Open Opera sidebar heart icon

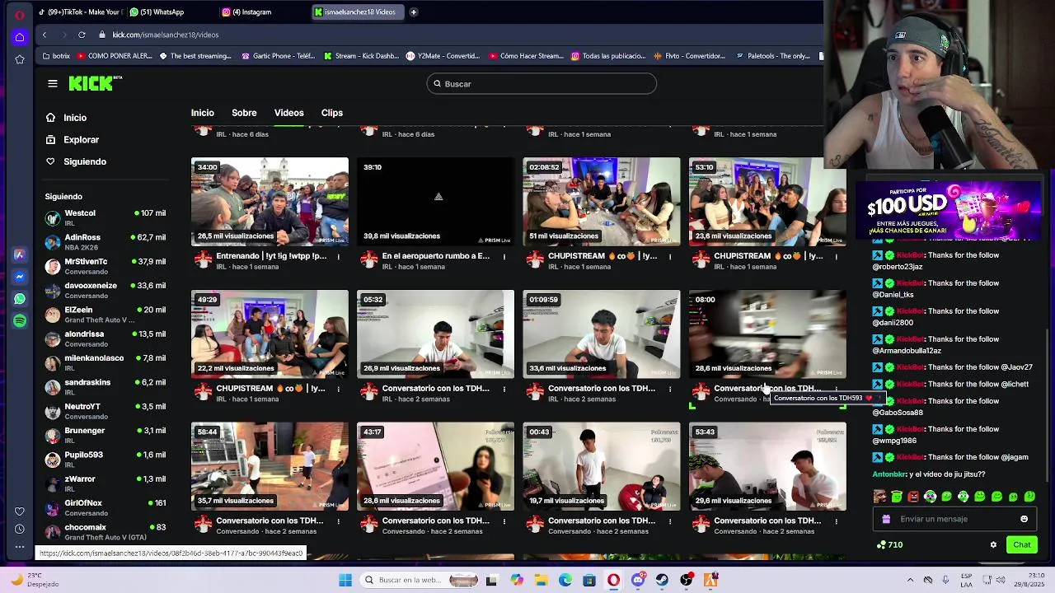19,511
